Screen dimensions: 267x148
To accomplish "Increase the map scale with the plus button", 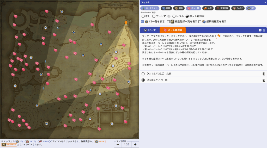I will tap(135, 144).
